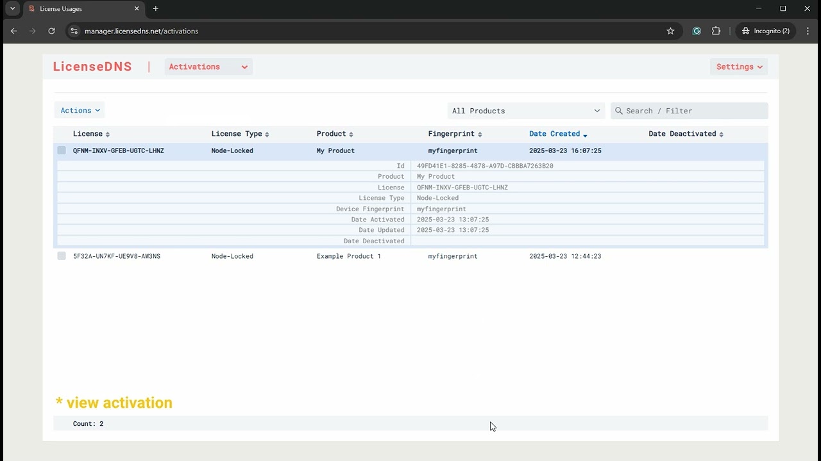Bookmark this page with the star icon

click(670, 31)
